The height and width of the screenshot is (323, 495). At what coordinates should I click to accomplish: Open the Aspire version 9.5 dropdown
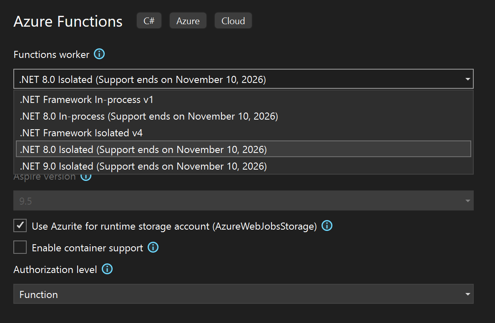pos(244,200)
